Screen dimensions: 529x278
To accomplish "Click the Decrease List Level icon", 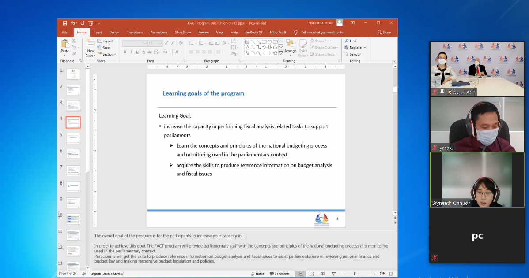I will [211, 43].
